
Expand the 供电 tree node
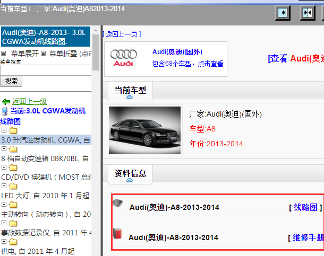[4, 241]
